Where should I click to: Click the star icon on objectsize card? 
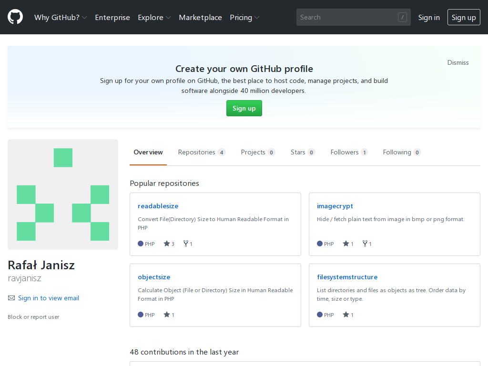click(x=167, y=315)
